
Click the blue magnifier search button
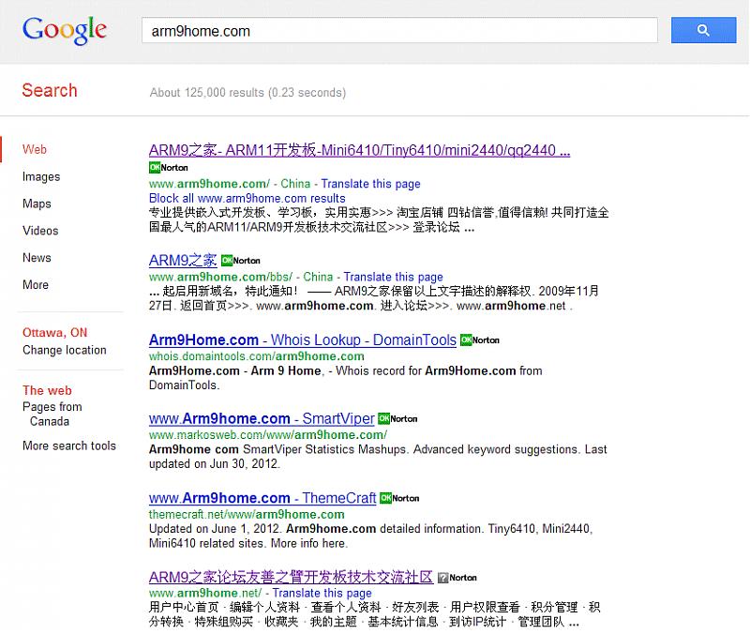703,30
